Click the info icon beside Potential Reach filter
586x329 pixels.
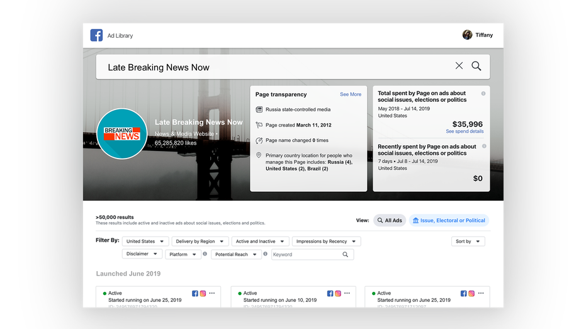[x=266, y=254]
